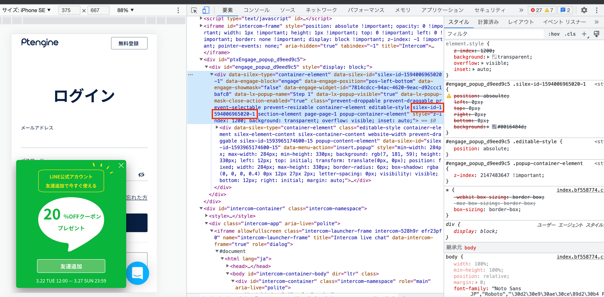Click the transparent background color swatch
604x297 pixels.
[x=494, y=57]
